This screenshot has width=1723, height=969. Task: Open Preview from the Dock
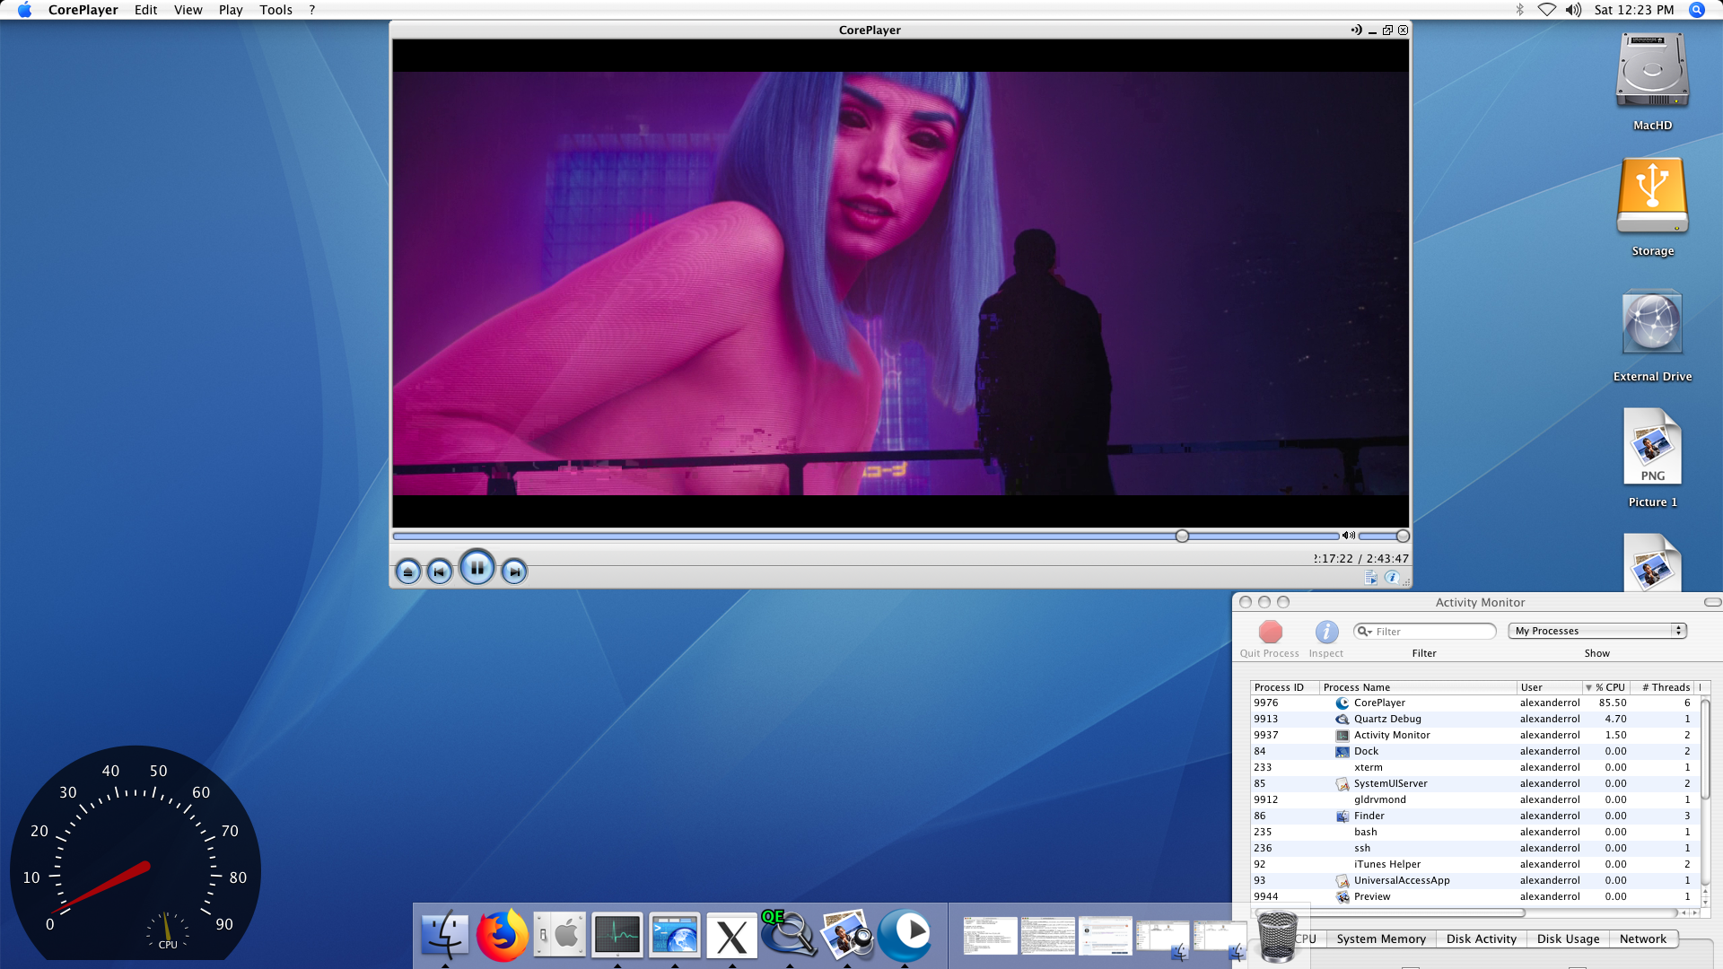point(846,935)
